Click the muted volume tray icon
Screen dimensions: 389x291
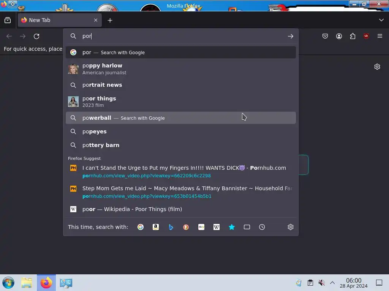click(321, 283)
